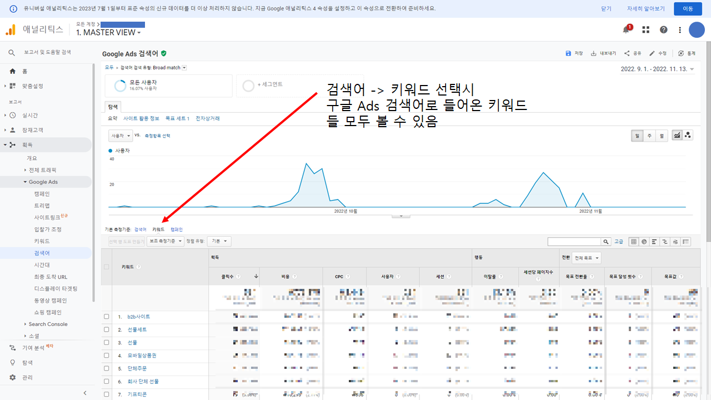This screenshot has width=711, height=400.
Task: Click the table search input field
Action: click(x=575, y=242)
